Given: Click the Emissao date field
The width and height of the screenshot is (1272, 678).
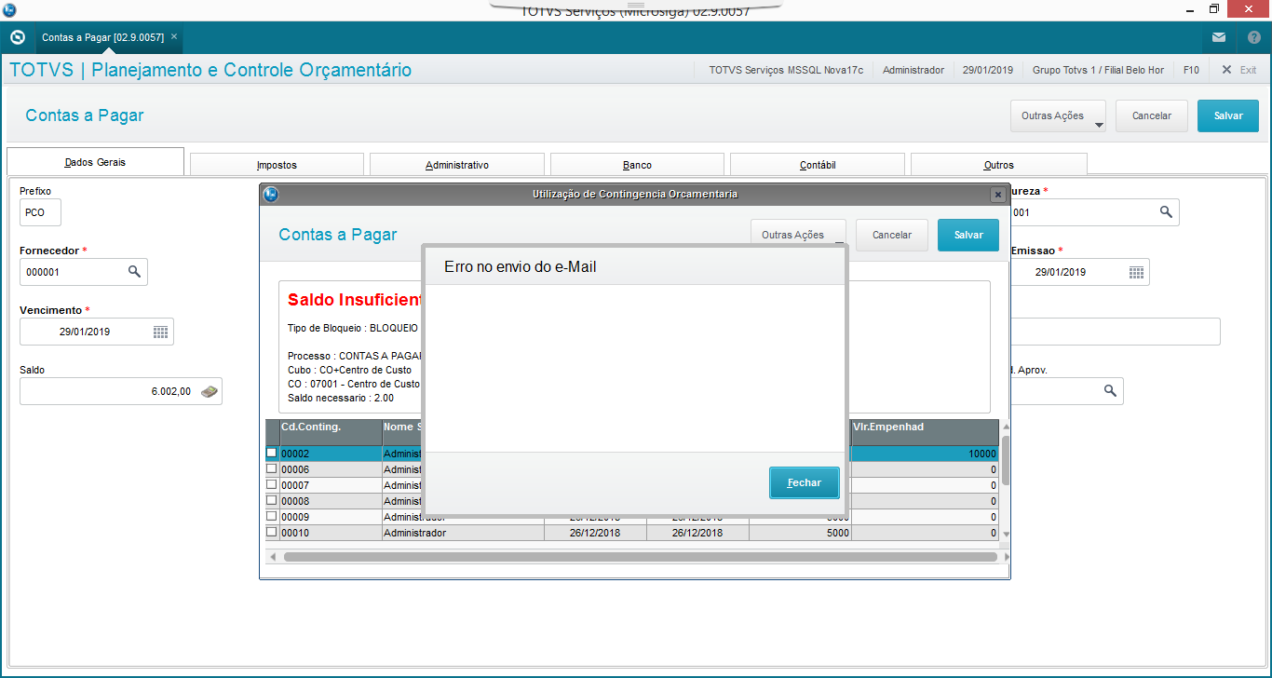Looking at the screenshot, I should pyautogui.click(x=1080, y=272).
